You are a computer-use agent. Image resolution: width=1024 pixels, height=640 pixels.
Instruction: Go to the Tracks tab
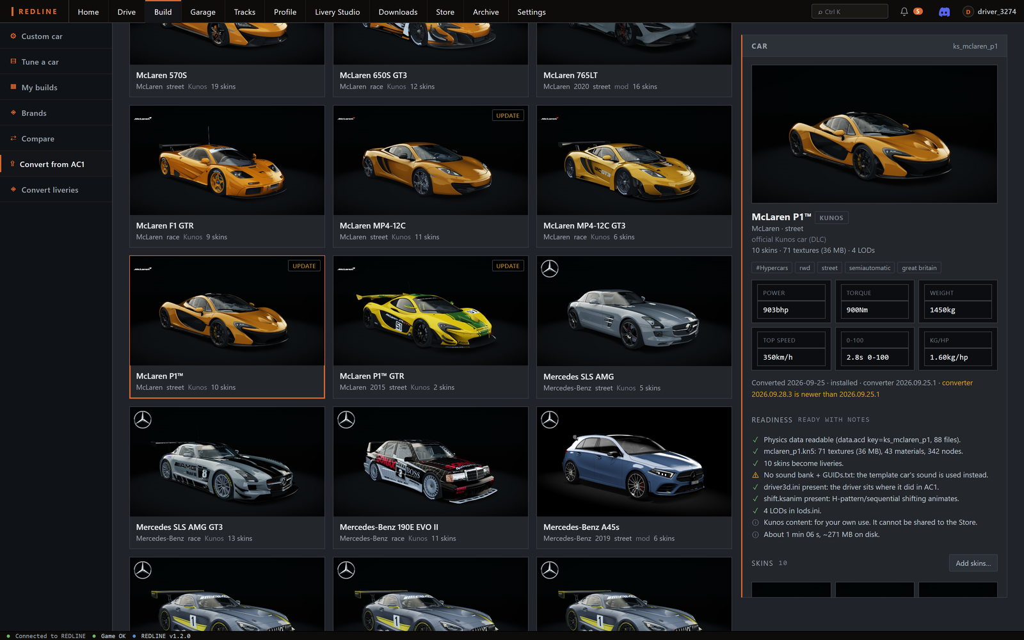244,12
